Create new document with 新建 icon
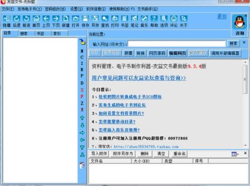The width and height of the screenshot is (250, 186). (x=66, y=19)
